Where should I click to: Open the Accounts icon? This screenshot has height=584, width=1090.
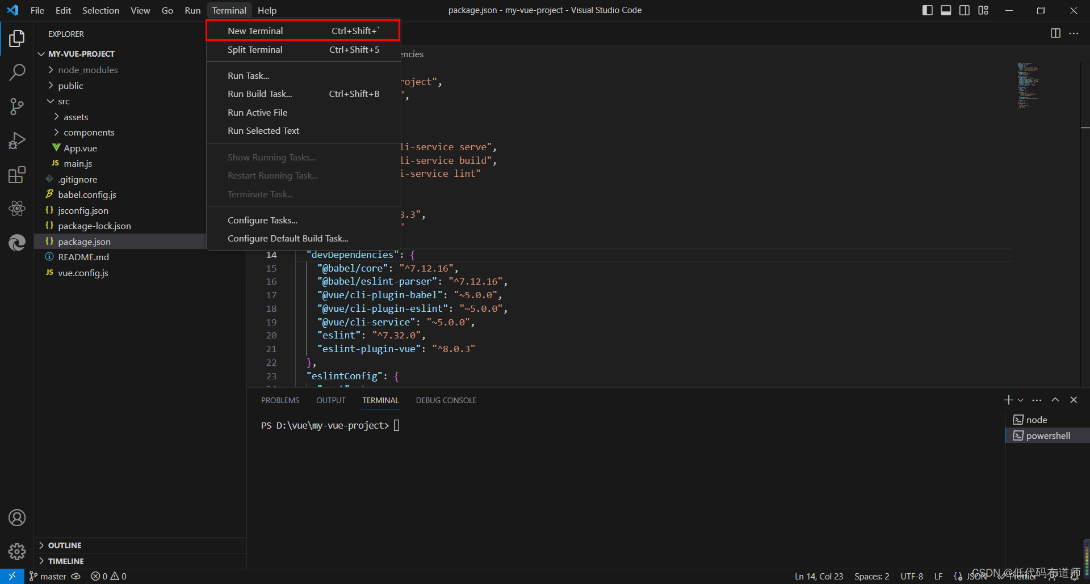17,518
